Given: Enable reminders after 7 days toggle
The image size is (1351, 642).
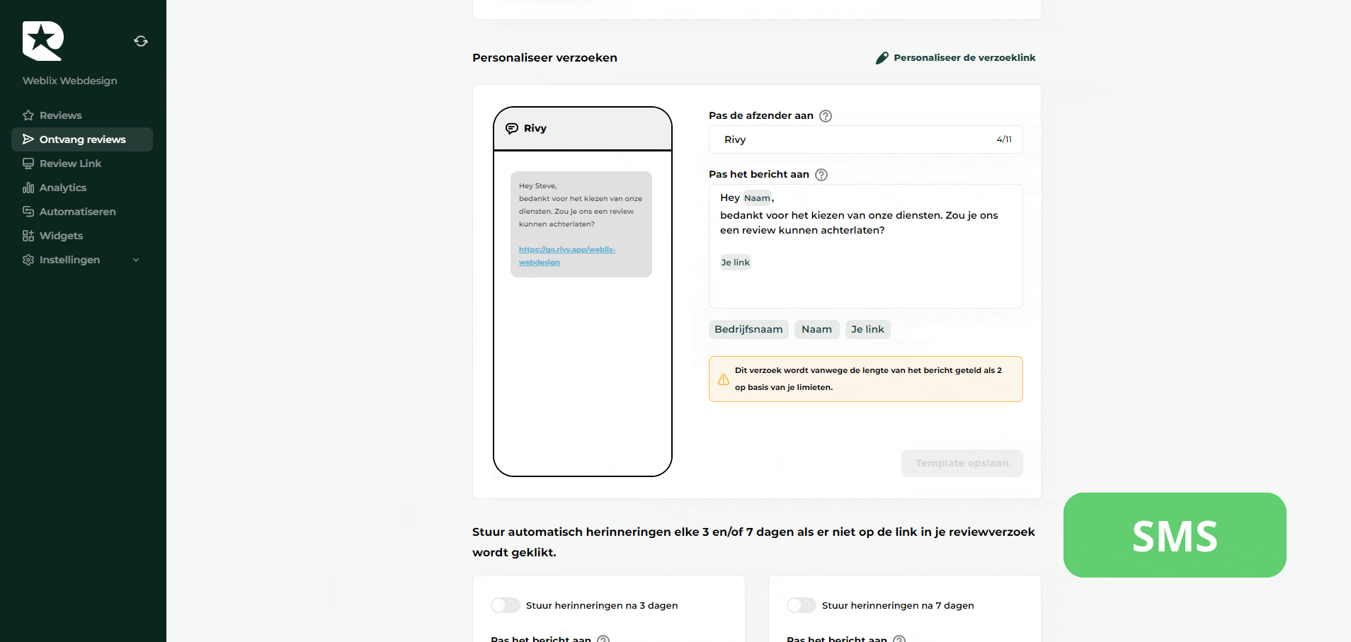Looking at the screenshot, I should coord(802,605).
